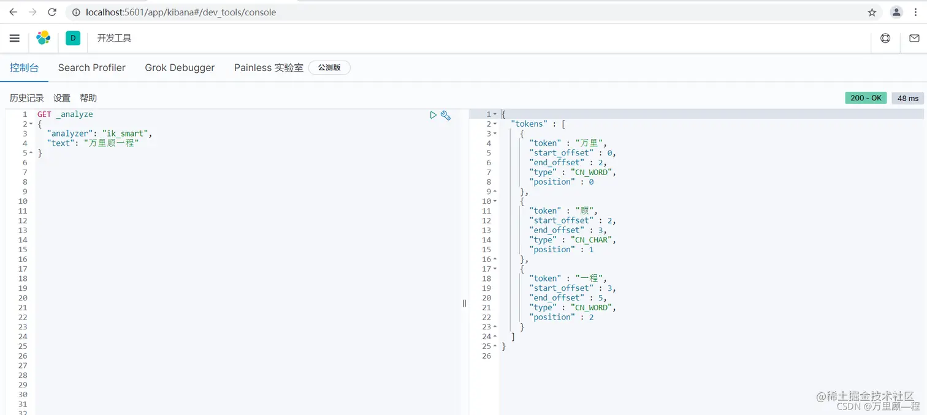Select the 控制台 tab
Screen dimensions: 927x415
coord(24,67)
